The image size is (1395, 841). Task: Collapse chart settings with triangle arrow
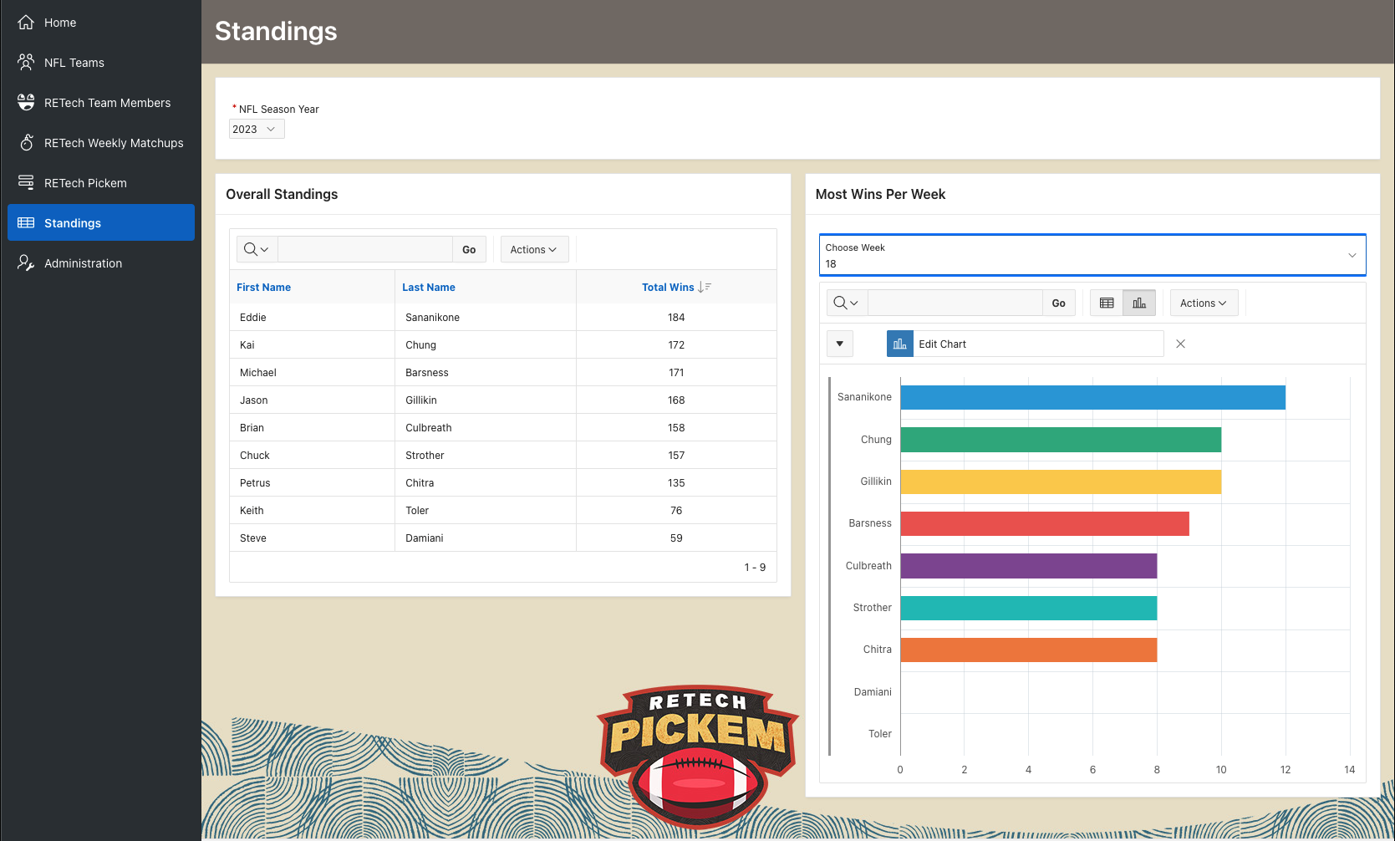[x=840, y=344]
